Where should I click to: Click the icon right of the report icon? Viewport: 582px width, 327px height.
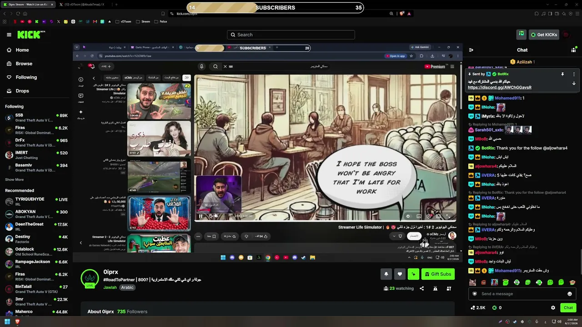tap(449, 288)
